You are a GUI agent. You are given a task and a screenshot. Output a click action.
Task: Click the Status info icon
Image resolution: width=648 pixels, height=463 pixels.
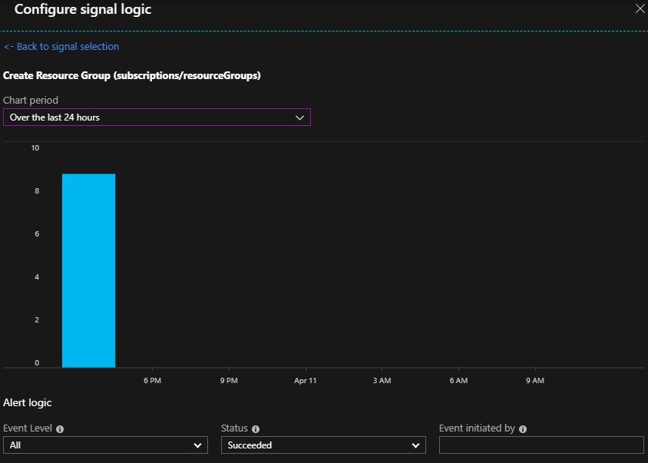256,429
